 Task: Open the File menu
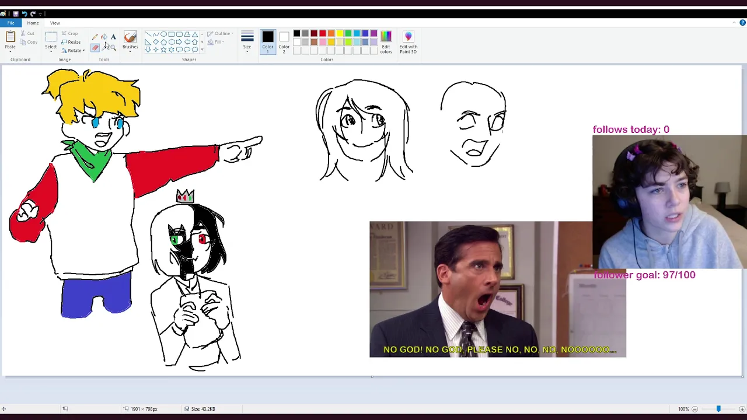pos(11,23)
